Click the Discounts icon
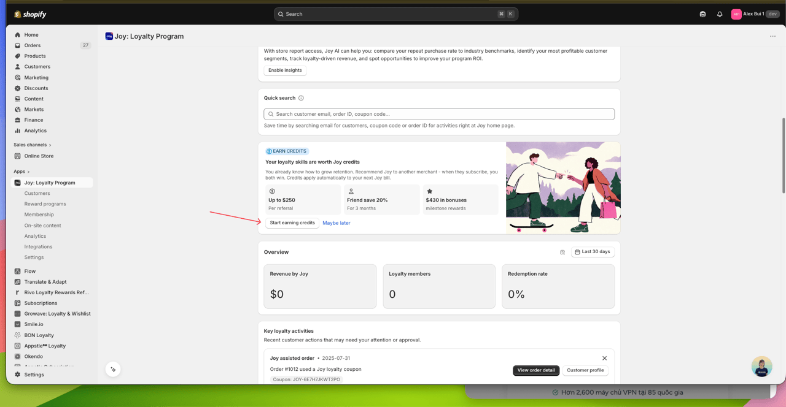 point(18,88)
